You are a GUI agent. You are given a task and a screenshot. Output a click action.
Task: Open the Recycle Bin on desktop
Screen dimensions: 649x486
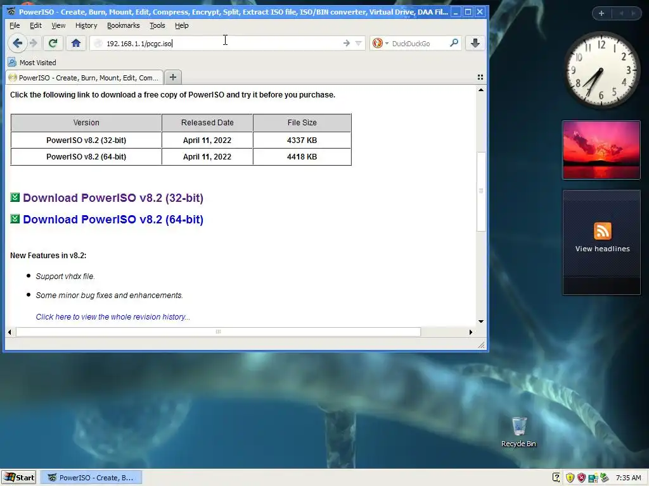(x=518, y=432)
